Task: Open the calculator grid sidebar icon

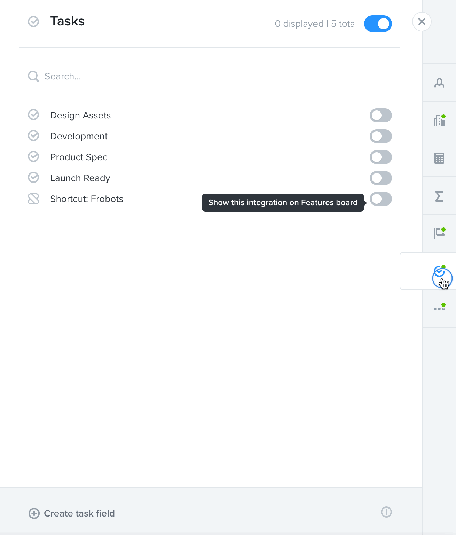Action: pyautogui.click(x=439, y=158)
